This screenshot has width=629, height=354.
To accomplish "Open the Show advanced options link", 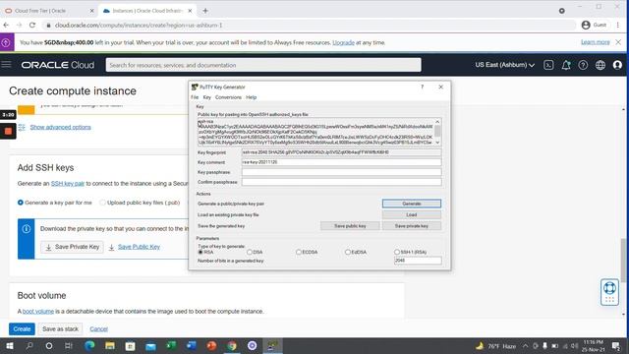I will click(60, 127).
